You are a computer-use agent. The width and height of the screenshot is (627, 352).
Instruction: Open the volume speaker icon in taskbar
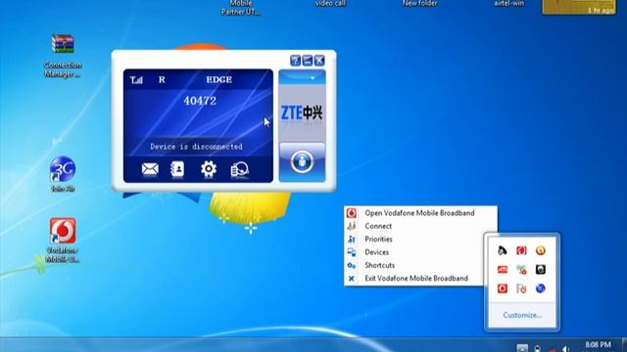(x=565, y=349)
